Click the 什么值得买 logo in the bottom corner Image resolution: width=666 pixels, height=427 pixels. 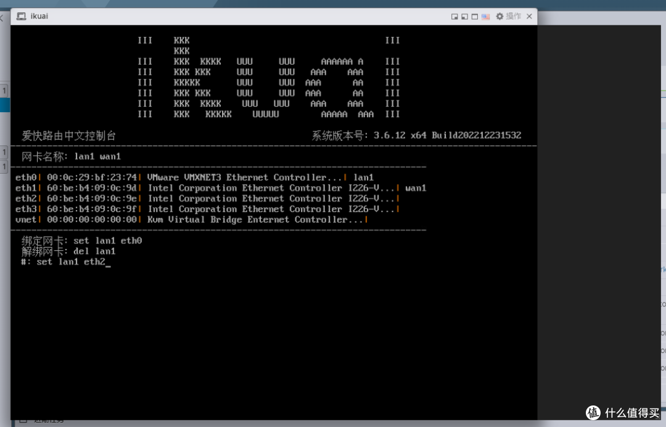click(x=619, y=413)
